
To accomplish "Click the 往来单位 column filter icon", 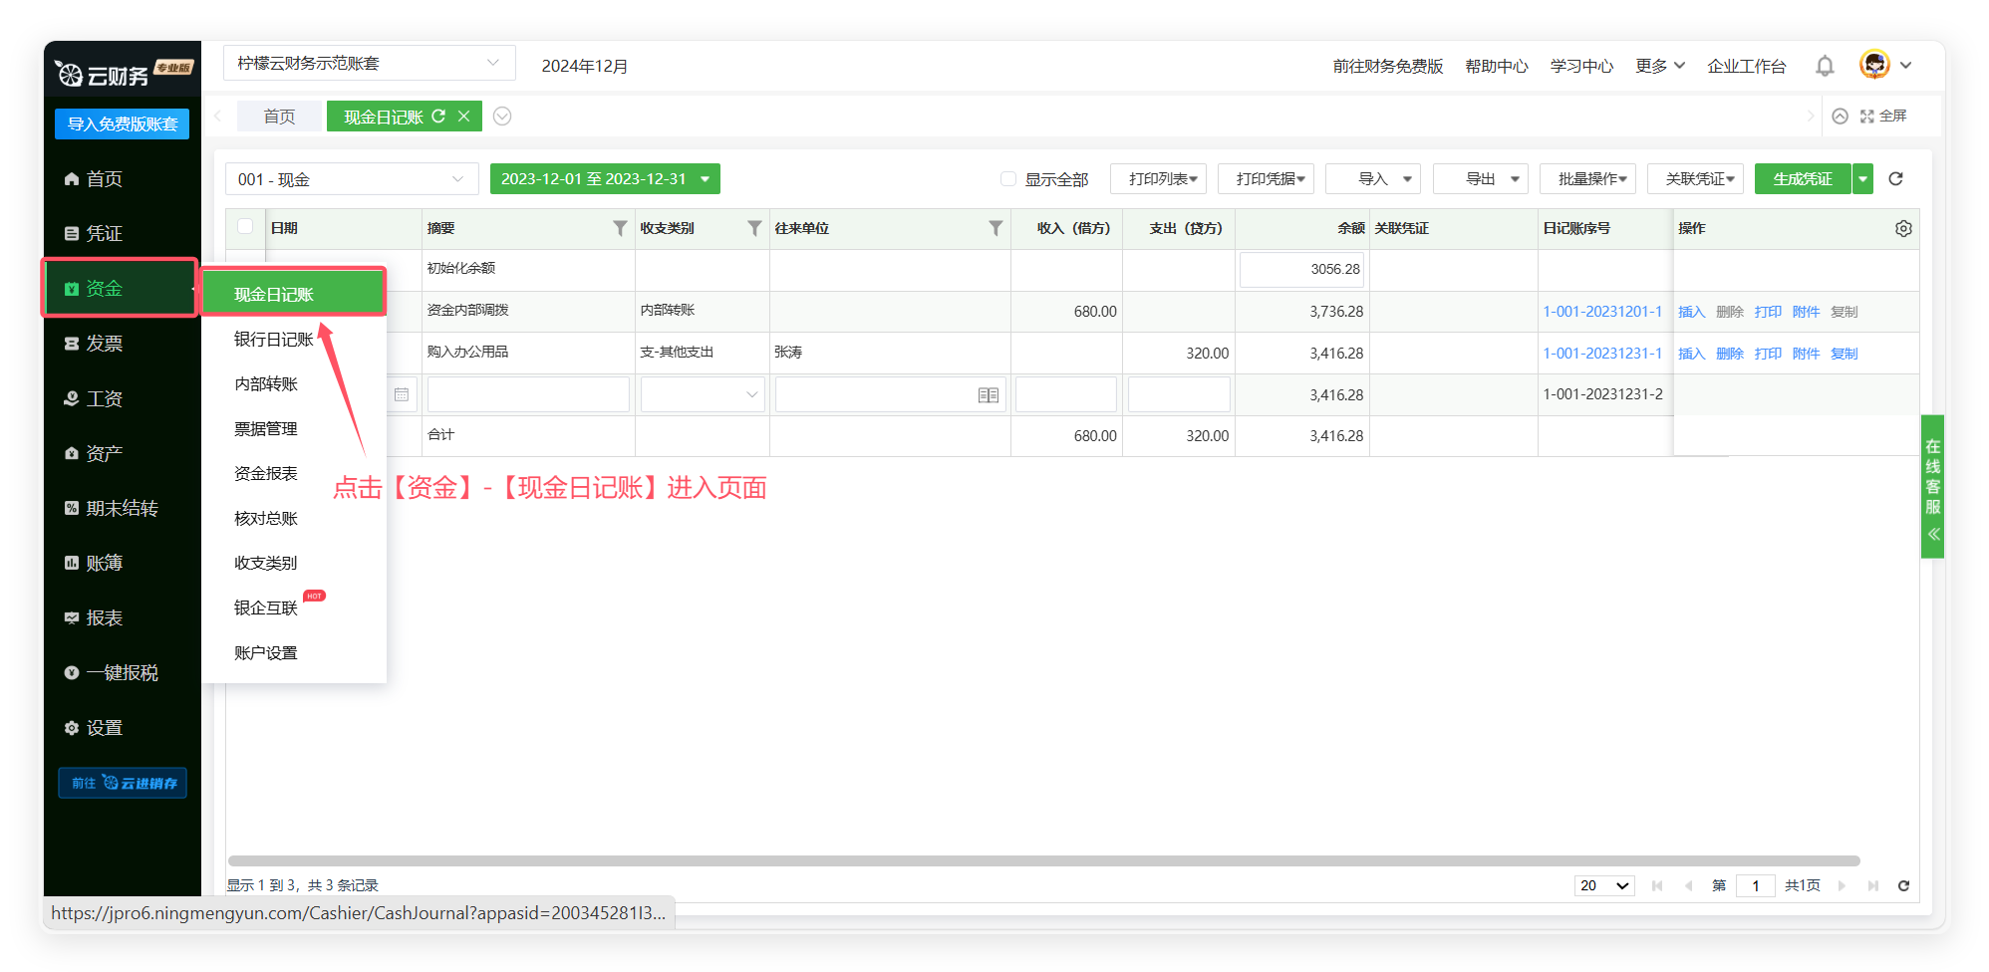I will 994,229.
